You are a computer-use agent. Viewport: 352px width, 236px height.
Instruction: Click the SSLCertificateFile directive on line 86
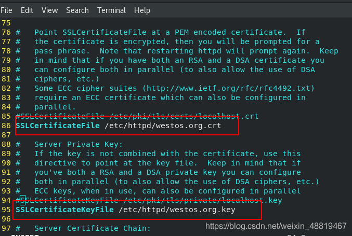58,126
